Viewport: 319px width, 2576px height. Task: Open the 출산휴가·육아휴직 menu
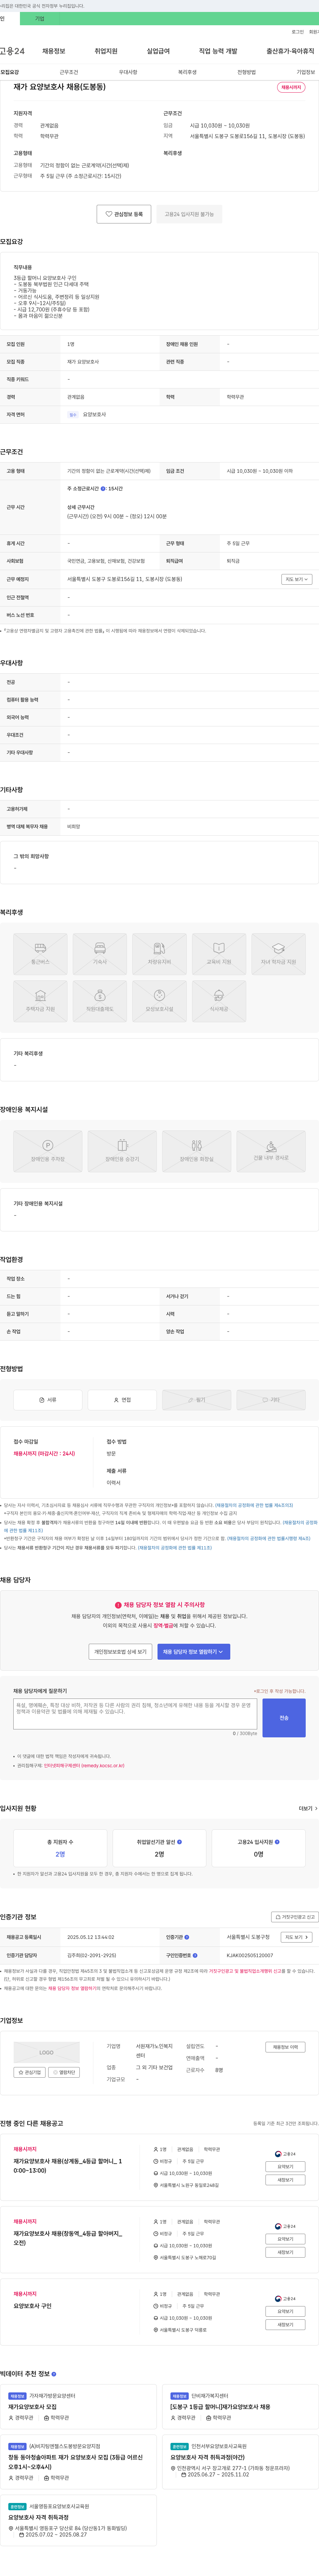coord(290,51)
